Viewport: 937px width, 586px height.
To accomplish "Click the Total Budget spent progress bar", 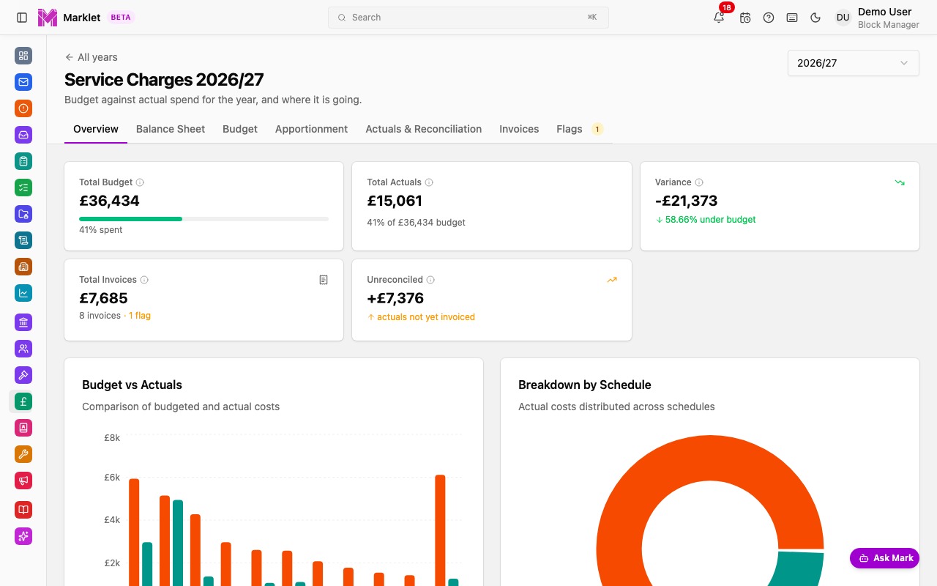I will [204, 218].
